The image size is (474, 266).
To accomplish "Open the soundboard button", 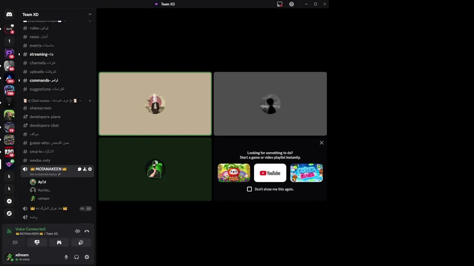I will pos(81,242).
